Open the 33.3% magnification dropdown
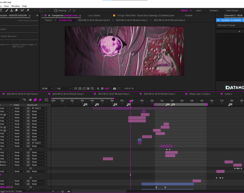Viewport: 244px width, 193px height. click(x=47, y=89)
